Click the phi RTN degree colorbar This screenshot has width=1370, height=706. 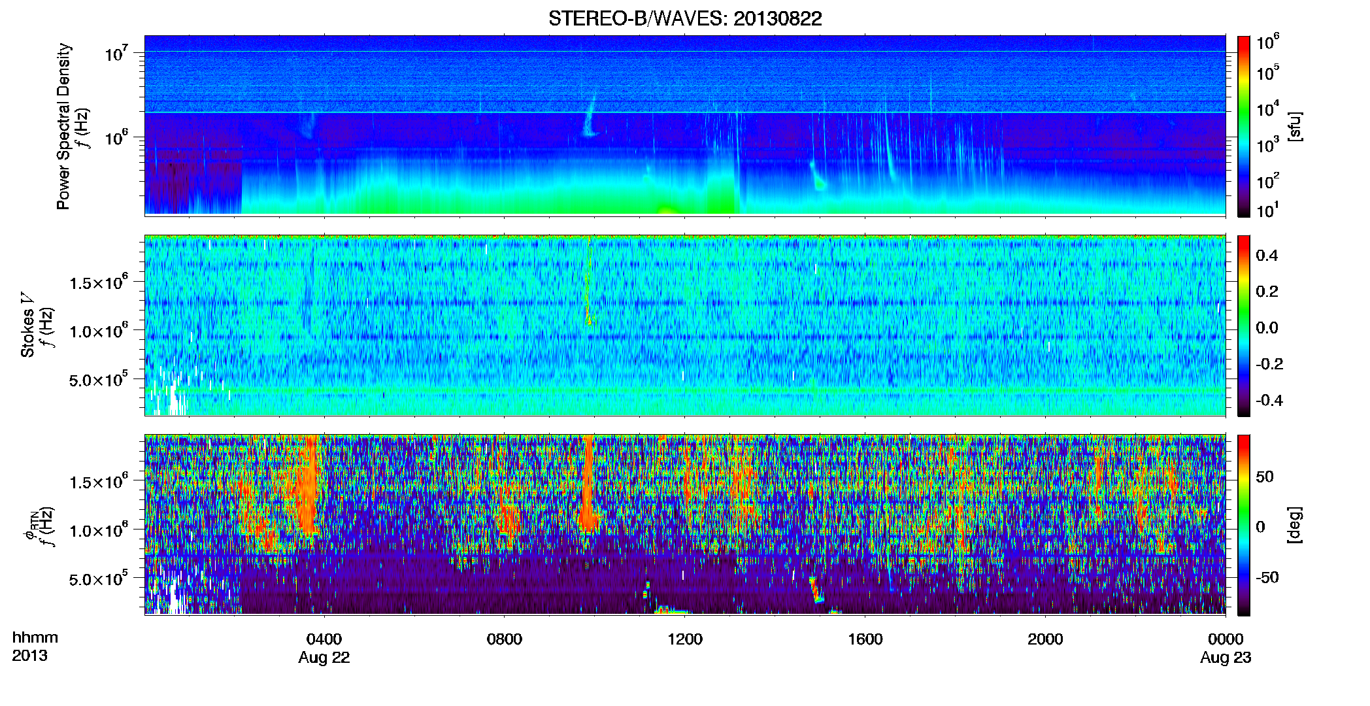[x=1243, y=525]
